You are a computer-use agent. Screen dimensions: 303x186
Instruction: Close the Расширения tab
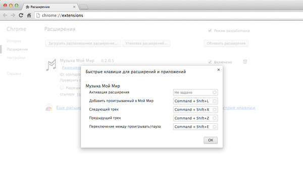[74, 7]
